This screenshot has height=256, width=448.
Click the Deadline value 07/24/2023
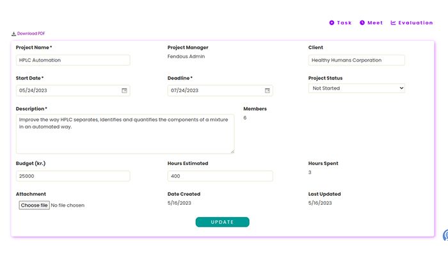(185, 91)
